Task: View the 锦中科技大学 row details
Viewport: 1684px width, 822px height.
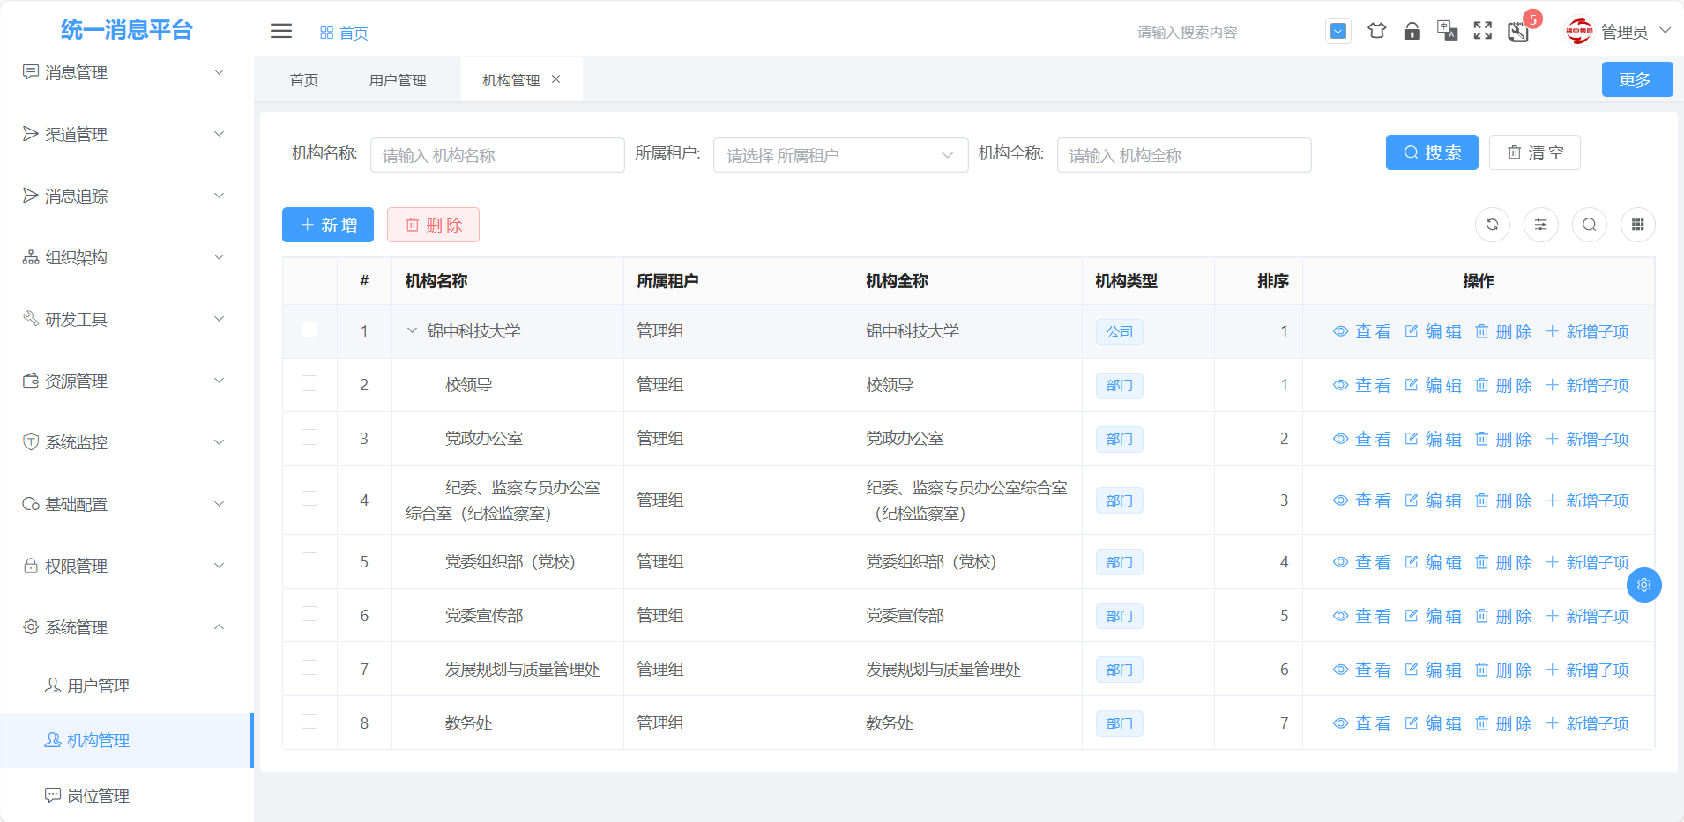Action: point(1361,331)
